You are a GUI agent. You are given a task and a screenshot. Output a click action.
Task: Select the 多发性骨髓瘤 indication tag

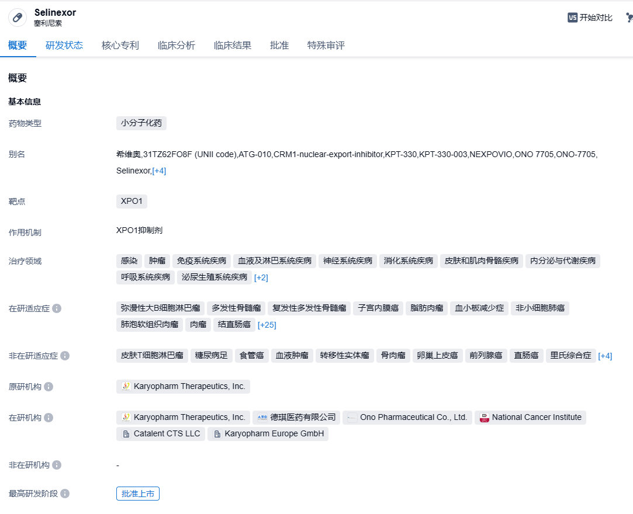point(237,308)
